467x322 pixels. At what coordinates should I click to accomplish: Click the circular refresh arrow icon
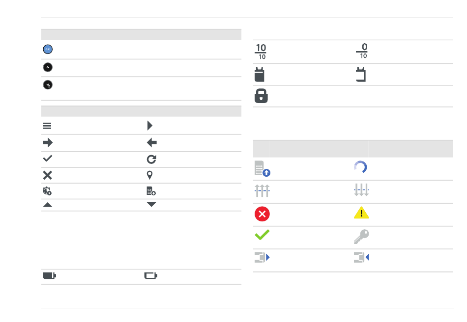(x=151, y=160)
